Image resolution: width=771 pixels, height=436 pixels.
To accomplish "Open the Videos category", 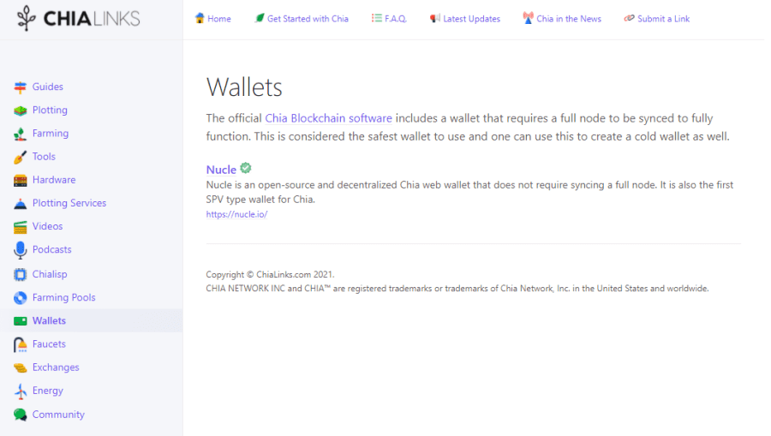I will click(x=47, y=226).
